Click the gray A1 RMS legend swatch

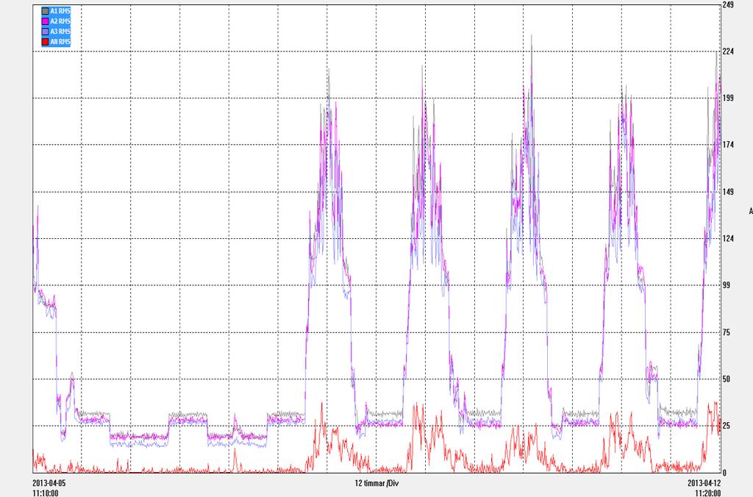coord(45,10)
